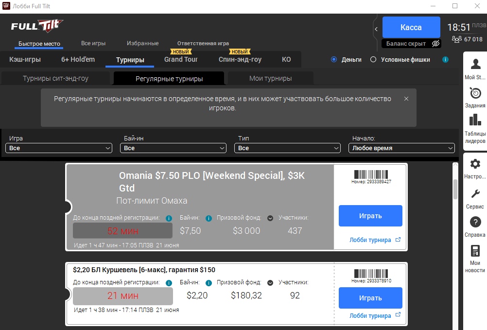This screenshot has width=487, height=330.
Task: Open Лобби турнира link for Куршевель tournament
Action: pos(370,316)
